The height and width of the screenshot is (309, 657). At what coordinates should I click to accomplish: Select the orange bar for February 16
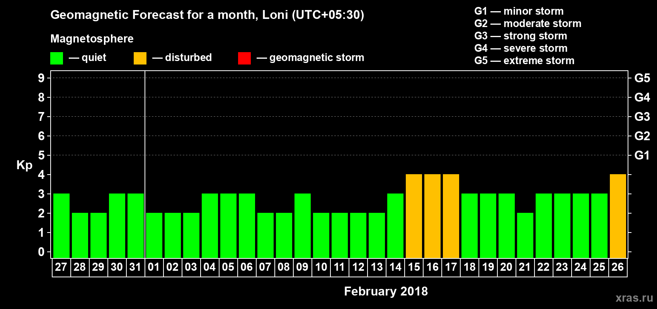coord(432,216)
